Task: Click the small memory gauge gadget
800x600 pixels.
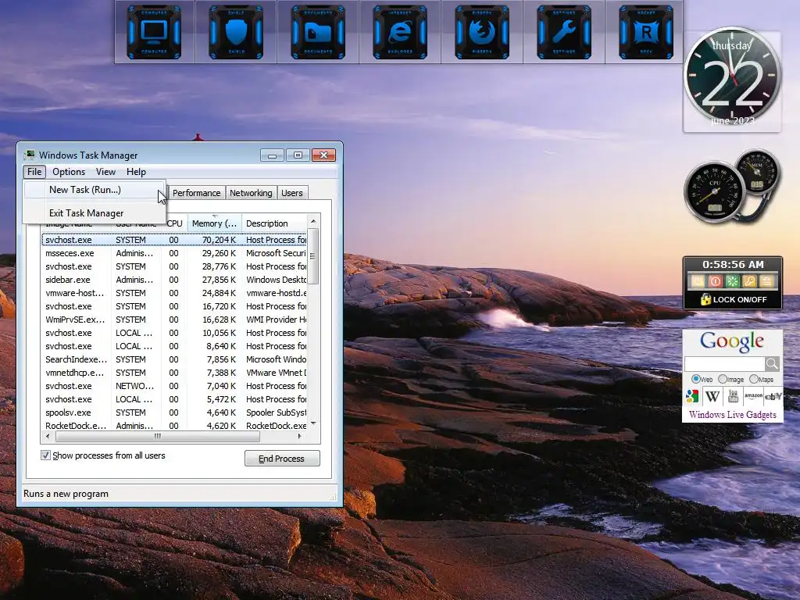Action: coord(757,173)
